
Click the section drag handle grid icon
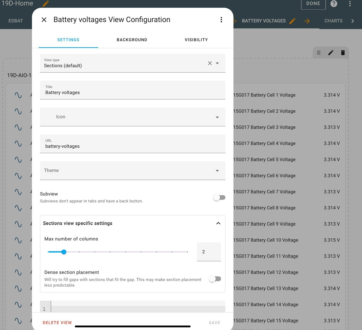(319, 53)
